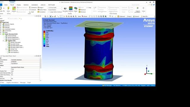Screen dimensions: 190x107
Task: Open the Analysis ribbon icon
Action: (14, 8)
